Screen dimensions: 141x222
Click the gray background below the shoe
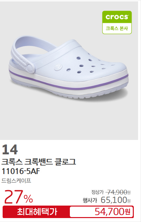pyautogui.click(x=69, y=120)
